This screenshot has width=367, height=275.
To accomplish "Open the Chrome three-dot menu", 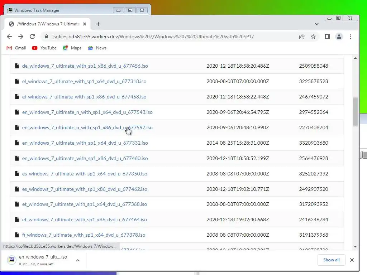I will [351, 37].
